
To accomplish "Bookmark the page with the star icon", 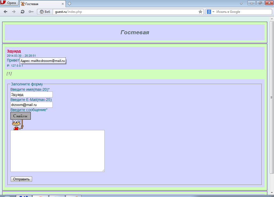I will (200, 12).
